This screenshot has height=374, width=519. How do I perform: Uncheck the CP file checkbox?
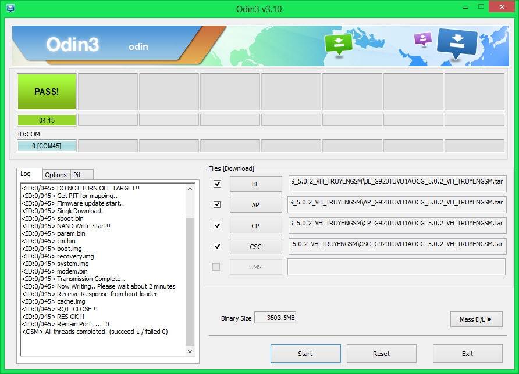pos(217,226)
